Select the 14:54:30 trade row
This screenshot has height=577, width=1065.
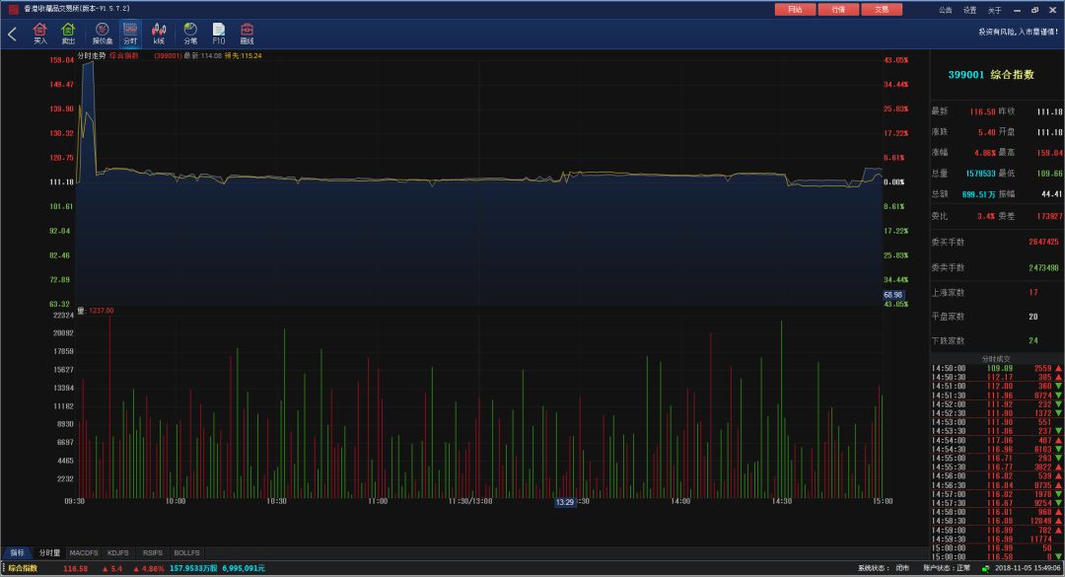tap(996, 449)
